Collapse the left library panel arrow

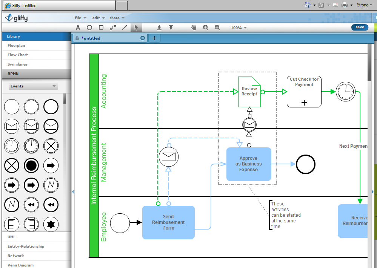(x=73, y=191)
